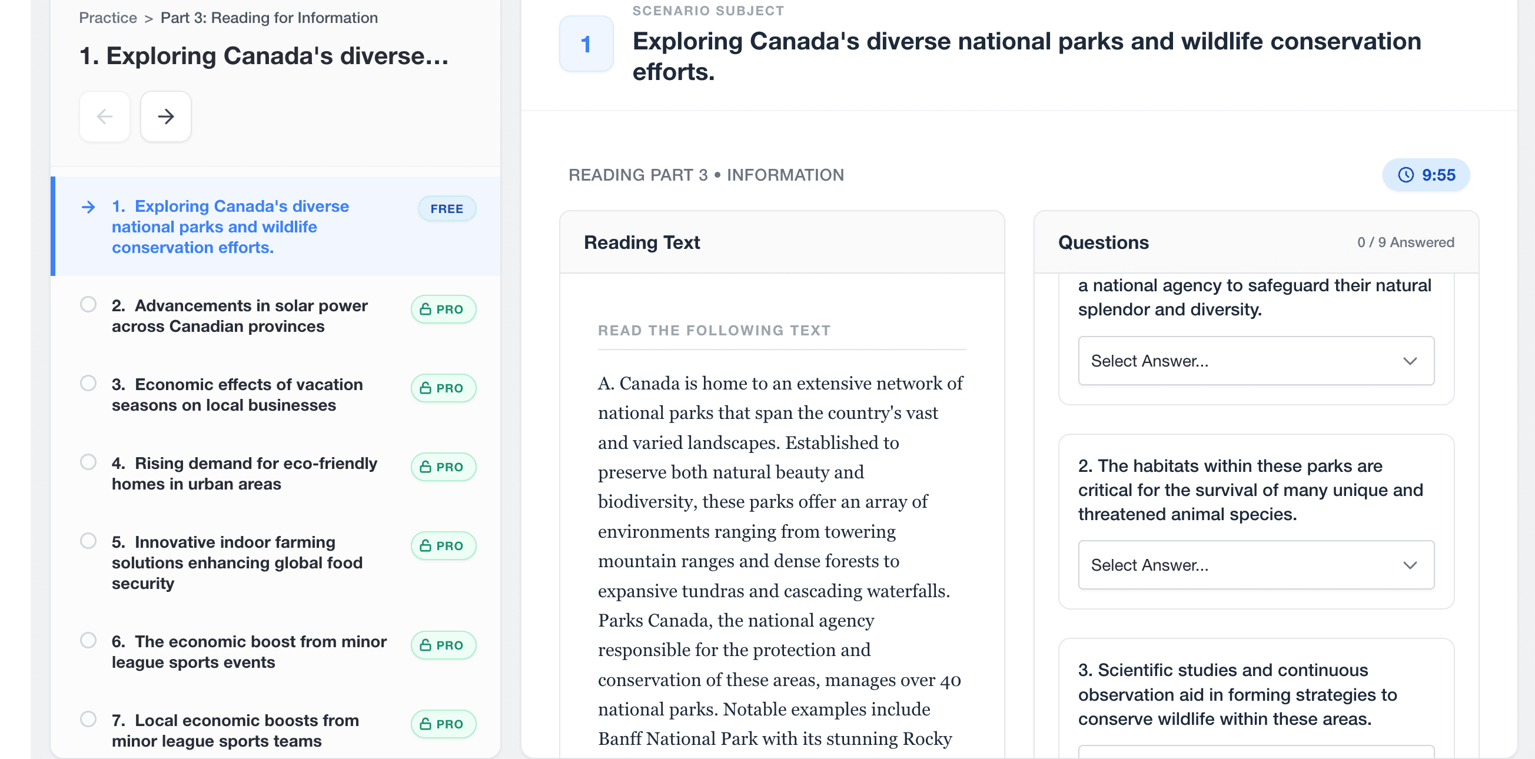Click the next scenario arrow button

pos(165,116)
